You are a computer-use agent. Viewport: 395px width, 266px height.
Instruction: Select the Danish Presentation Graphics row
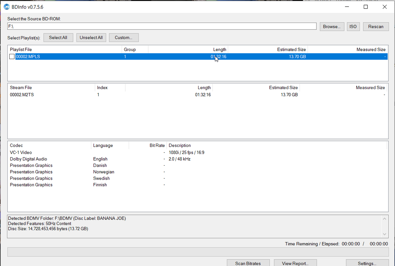coord(197,166)
